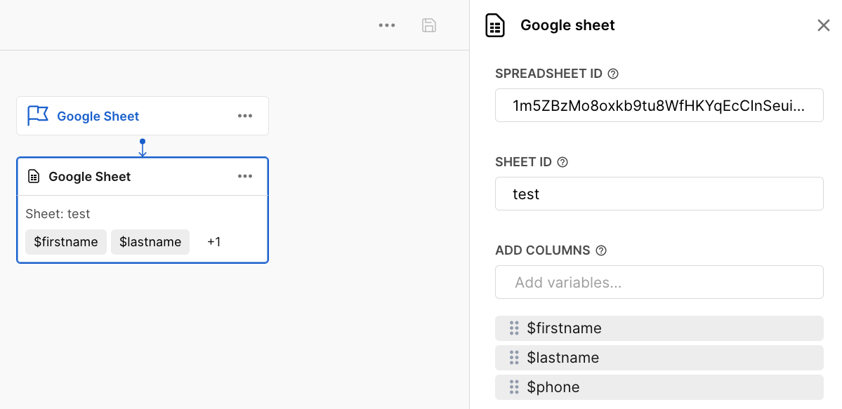
Task: Show help for Add Columns
Action: (x=601, y=250)
